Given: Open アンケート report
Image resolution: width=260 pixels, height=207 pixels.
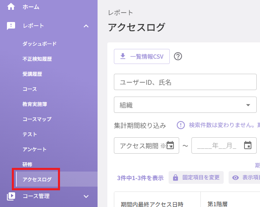Looking at the screenshot, I should point(34,150).
